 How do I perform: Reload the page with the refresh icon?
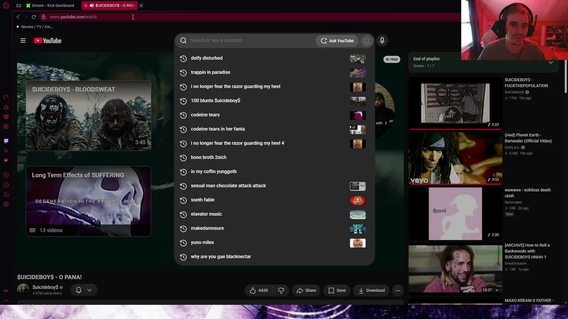point(34,17)
